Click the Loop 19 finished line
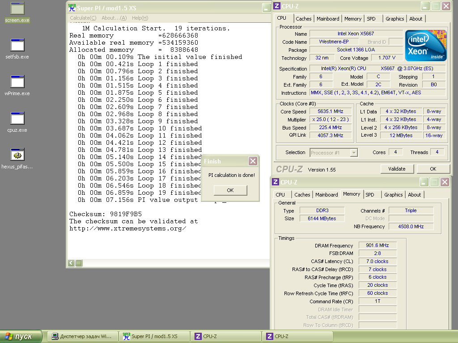This screenshot has height=343, width=458. (140, 193)
